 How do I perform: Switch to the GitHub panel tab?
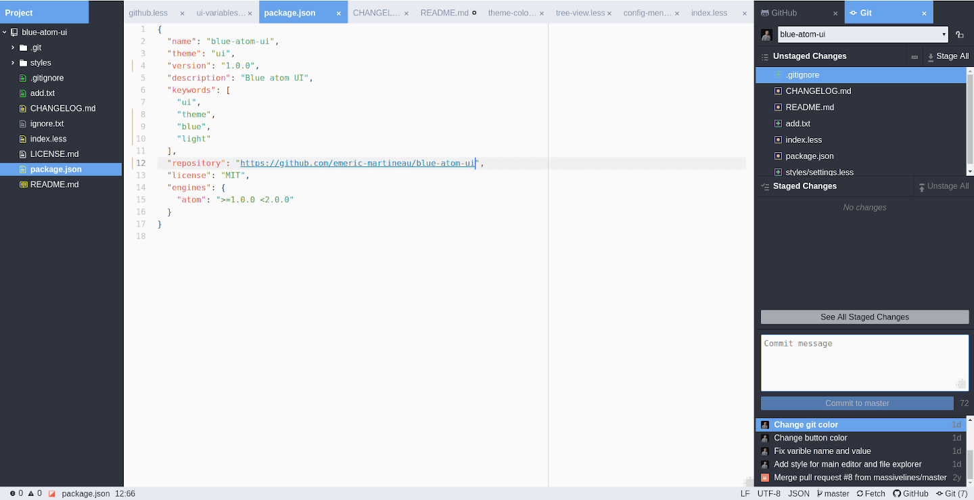pos(785,13)
